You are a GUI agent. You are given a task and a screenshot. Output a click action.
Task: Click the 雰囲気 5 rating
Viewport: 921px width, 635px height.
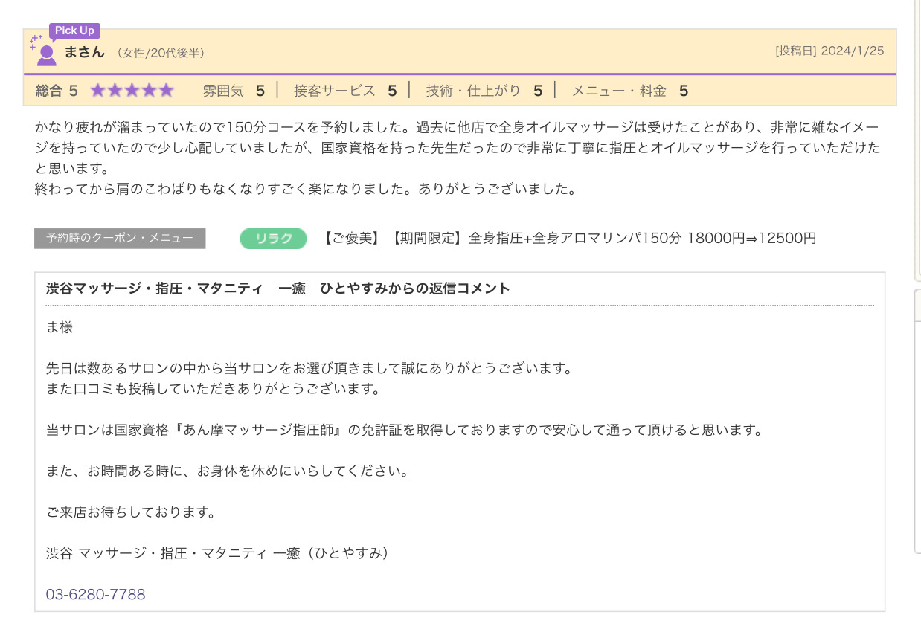(x=234, y=91)
